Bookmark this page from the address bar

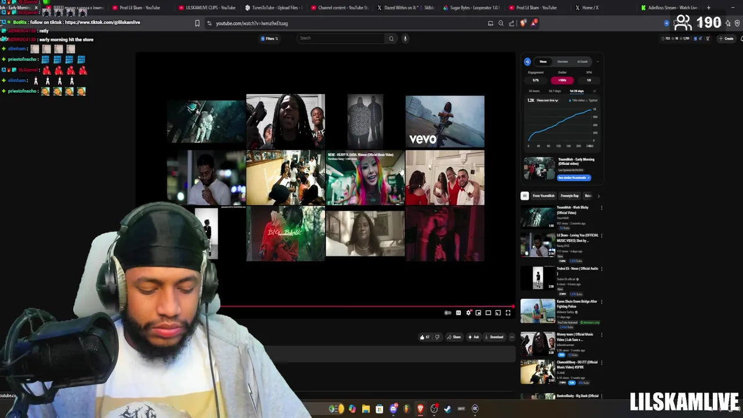197,23
